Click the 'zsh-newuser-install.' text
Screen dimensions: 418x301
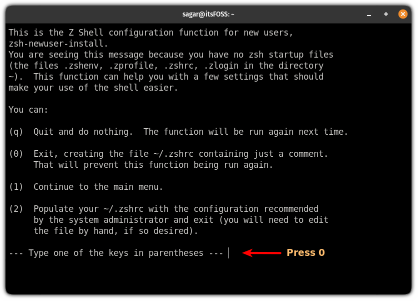pos(58,44)
